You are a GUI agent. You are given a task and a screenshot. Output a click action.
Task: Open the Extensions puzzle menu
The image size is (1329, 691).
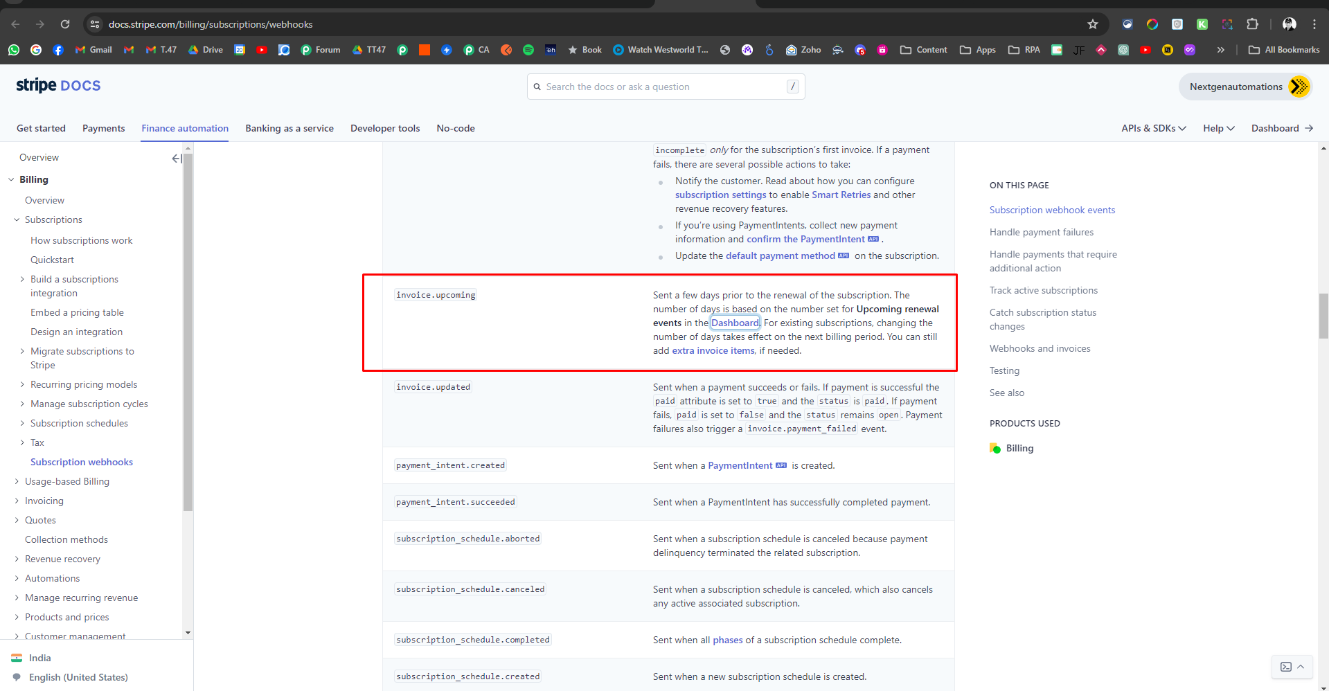(x=1252, y=24)
